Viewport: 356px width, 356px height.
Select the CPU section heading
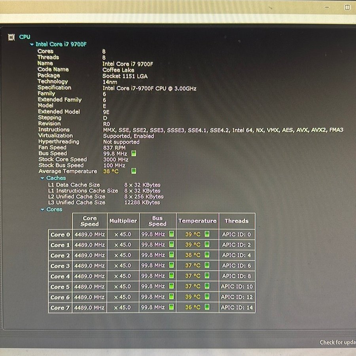25,37
